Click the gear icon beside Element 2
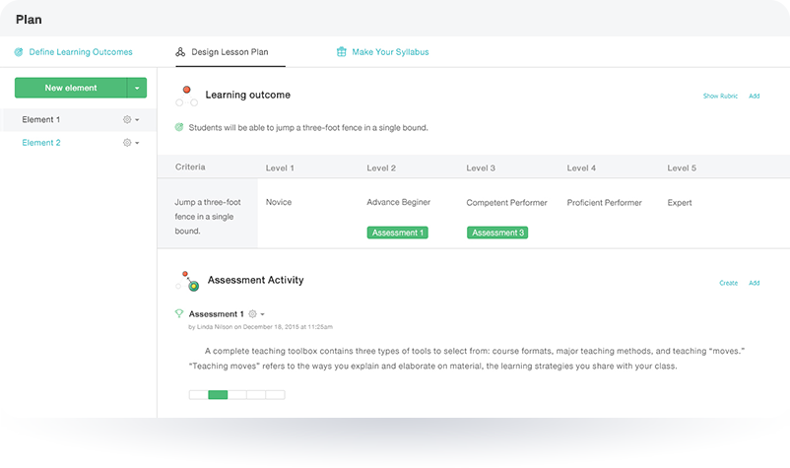The image size is (790, 468). click(127, 143)
